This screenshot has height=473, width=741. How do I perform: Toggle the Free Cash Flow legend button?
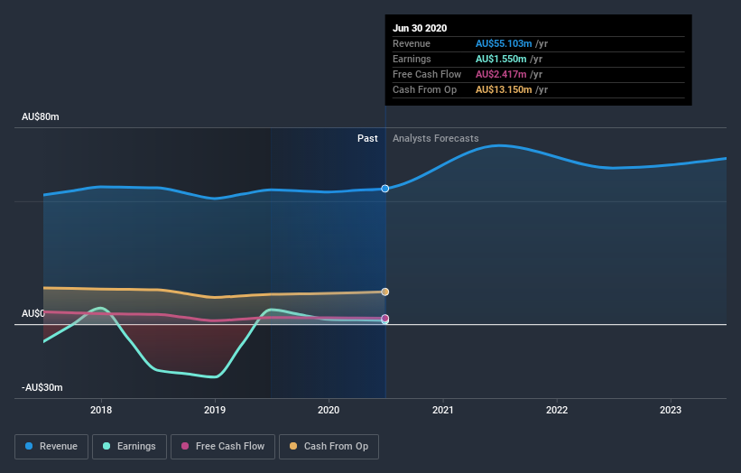(223, 447)
